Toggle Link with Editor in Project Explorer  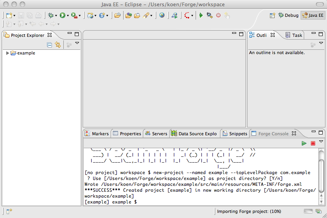(x=58, y=45)
